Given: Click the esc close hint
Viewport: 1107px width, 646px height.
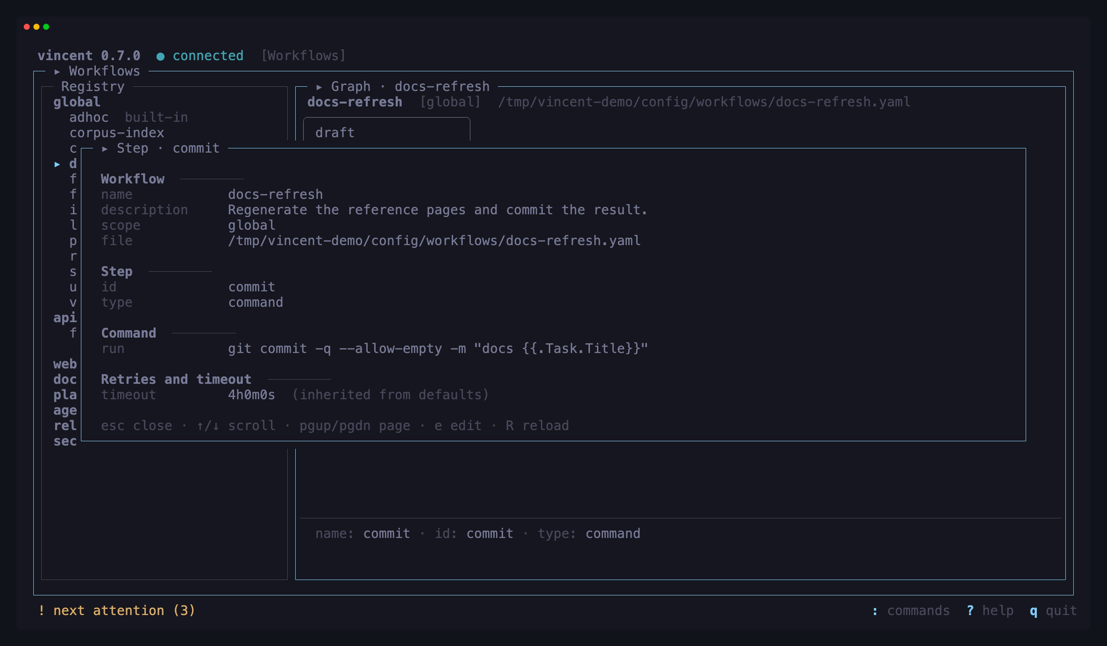Looking at the screenshot, I should [137, 425].
